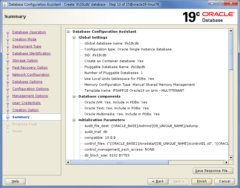The image size is (240, 188).
Task: Collapse the Initialization Parameters tree node
Action: click(x=74, y=120)
